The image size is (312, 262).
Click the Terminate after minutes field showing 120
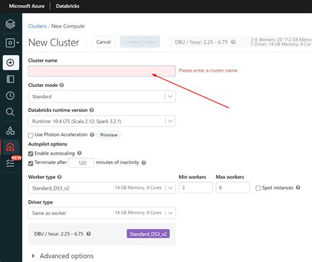pyautogui.click(x=81, y=163)
